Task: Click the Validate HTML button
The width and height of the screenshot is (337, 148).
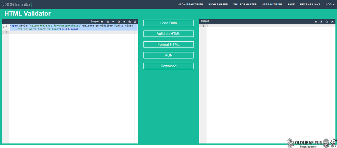Action: (x=168, y=34)
